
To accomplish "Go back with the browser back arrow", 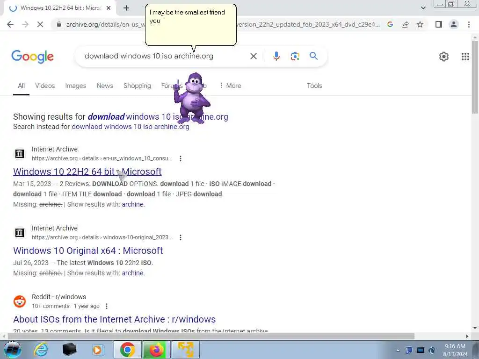I will click(x=10, y=24).
